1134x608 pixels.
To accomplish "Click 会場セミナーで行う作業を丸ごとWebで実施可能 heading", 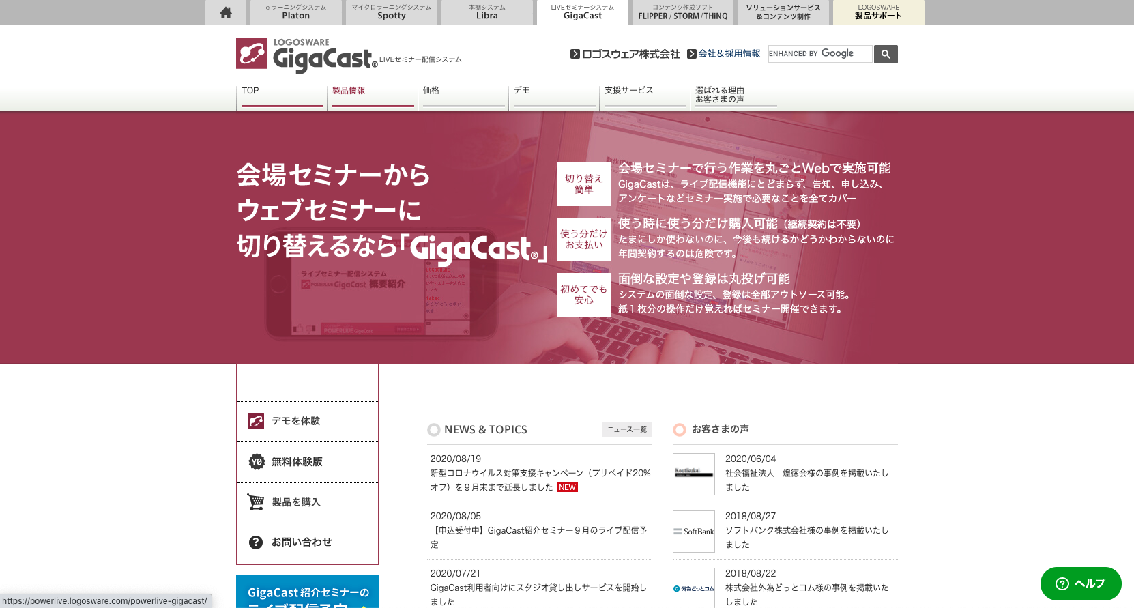I will [755, 169].
